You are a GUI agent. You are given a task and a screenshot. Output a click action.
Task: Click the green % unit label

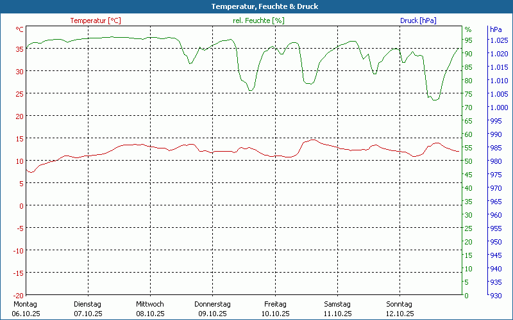(x=468, y=29)
